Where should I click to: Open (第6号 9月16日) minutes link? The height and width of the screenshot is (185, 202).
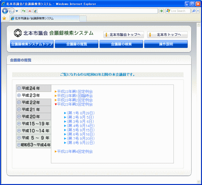pyautogui.click(x=81, y=134)
